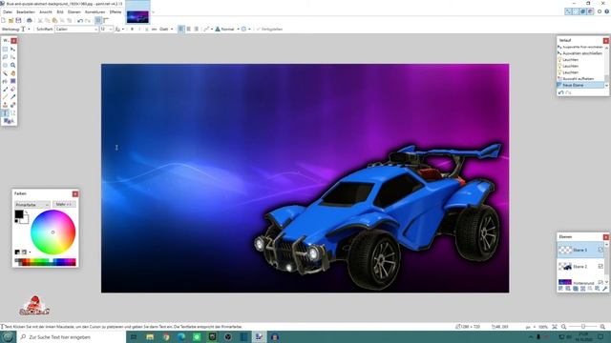
Task: Select the Paint Bucket tool
Action: pos(5,81)
